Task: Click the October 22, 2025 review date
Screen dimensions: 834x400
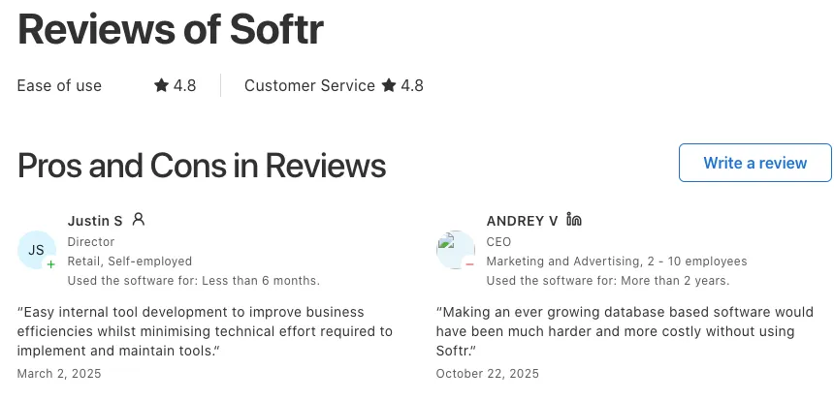Action: [x=488, y=373]
